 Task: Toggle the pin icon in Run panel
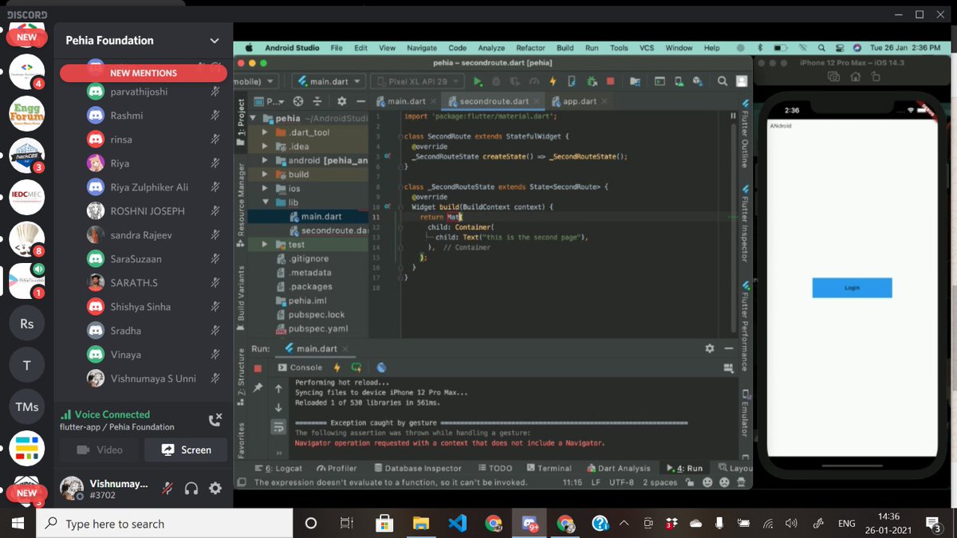258,387
